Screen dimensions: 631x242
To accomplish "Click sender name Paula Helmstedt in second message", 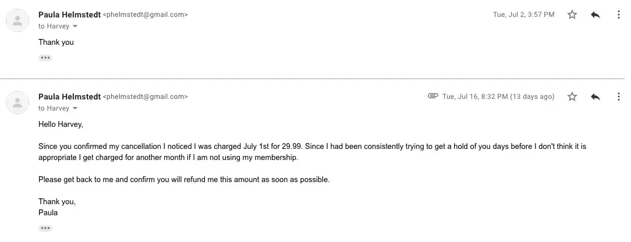I will (x=69, y=97).
